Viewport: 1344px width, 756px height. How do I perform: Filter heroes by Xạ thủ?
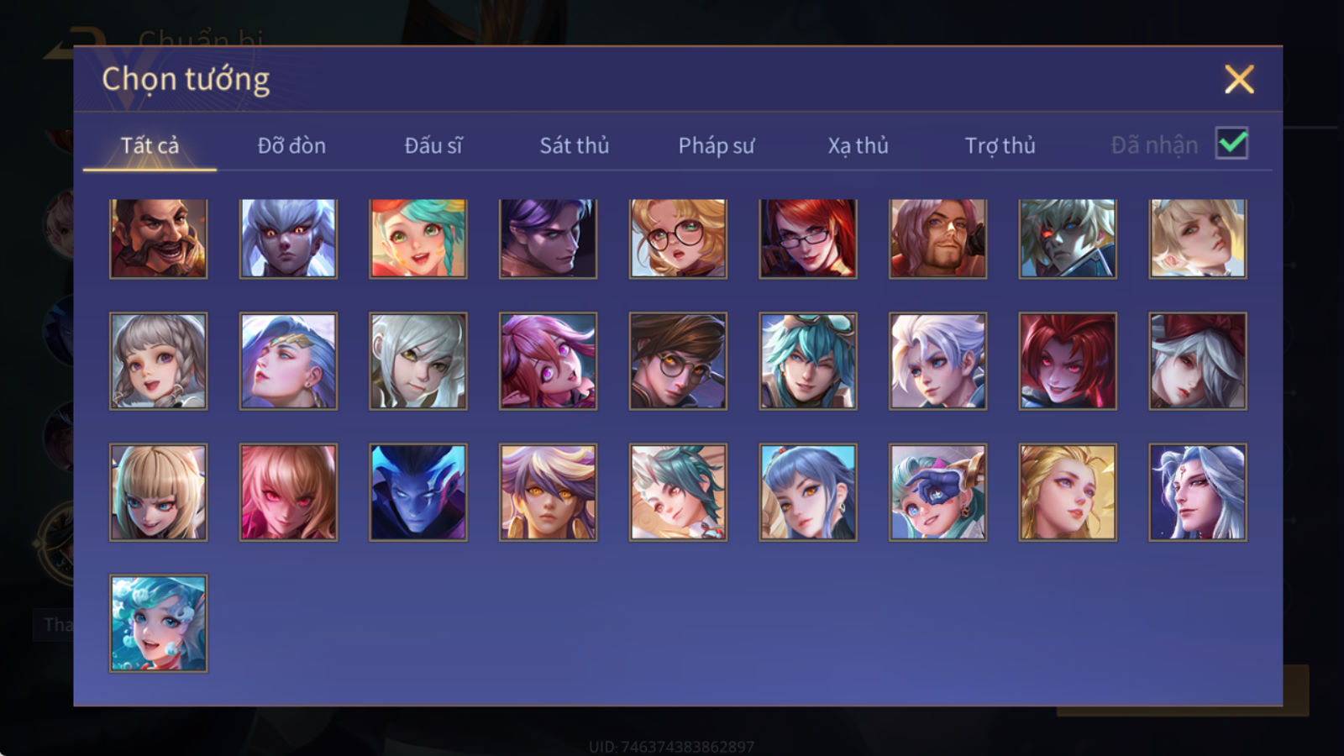(858, 145)
